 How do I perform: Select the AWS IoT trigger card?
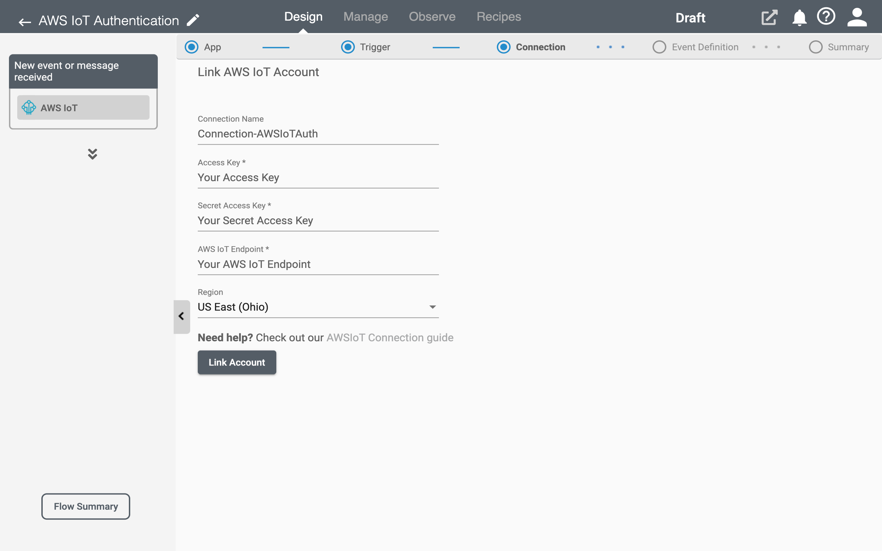tap(83, 107)
